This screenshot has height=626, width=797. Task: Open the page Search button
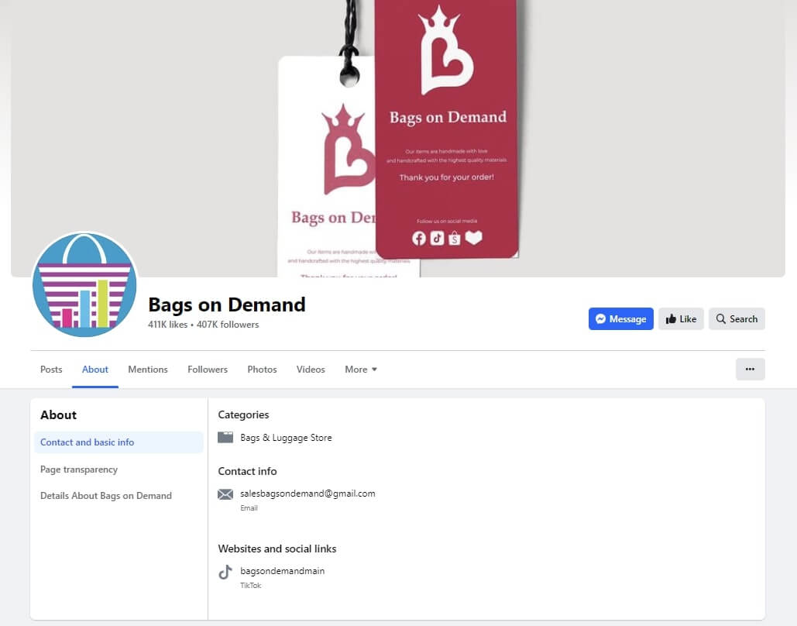pos(737,319)
